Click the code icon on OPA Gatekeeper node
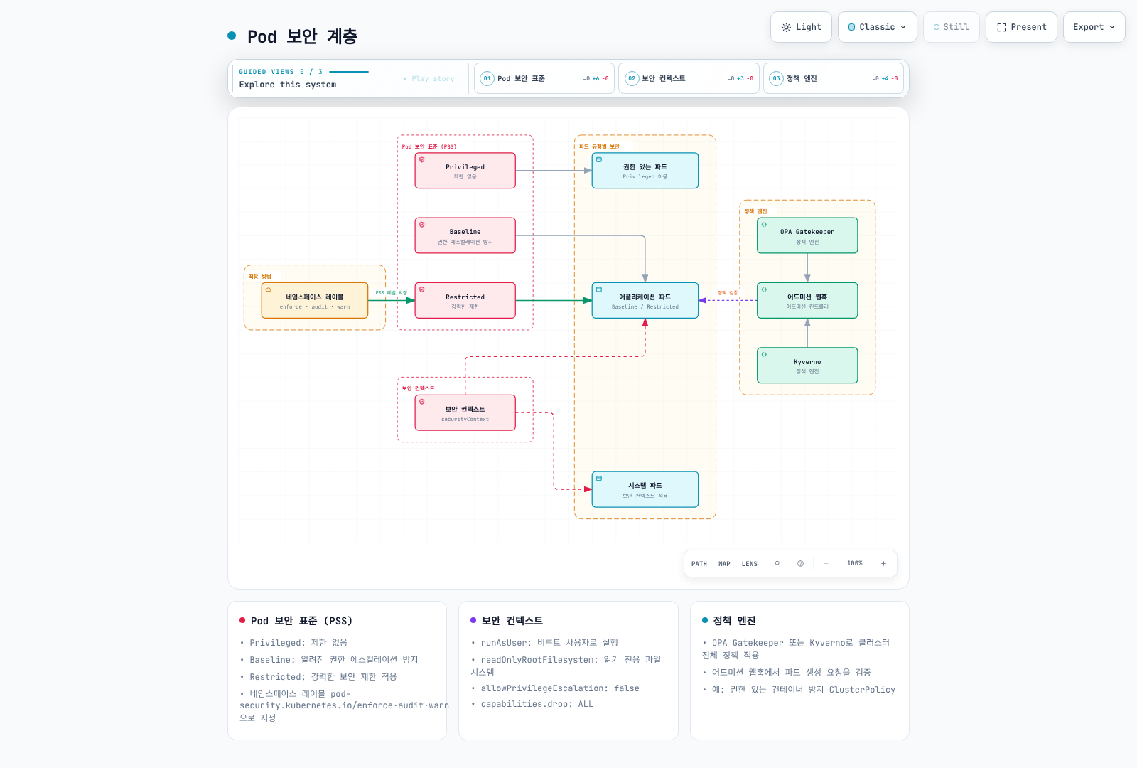 click(x=764, y=224)
